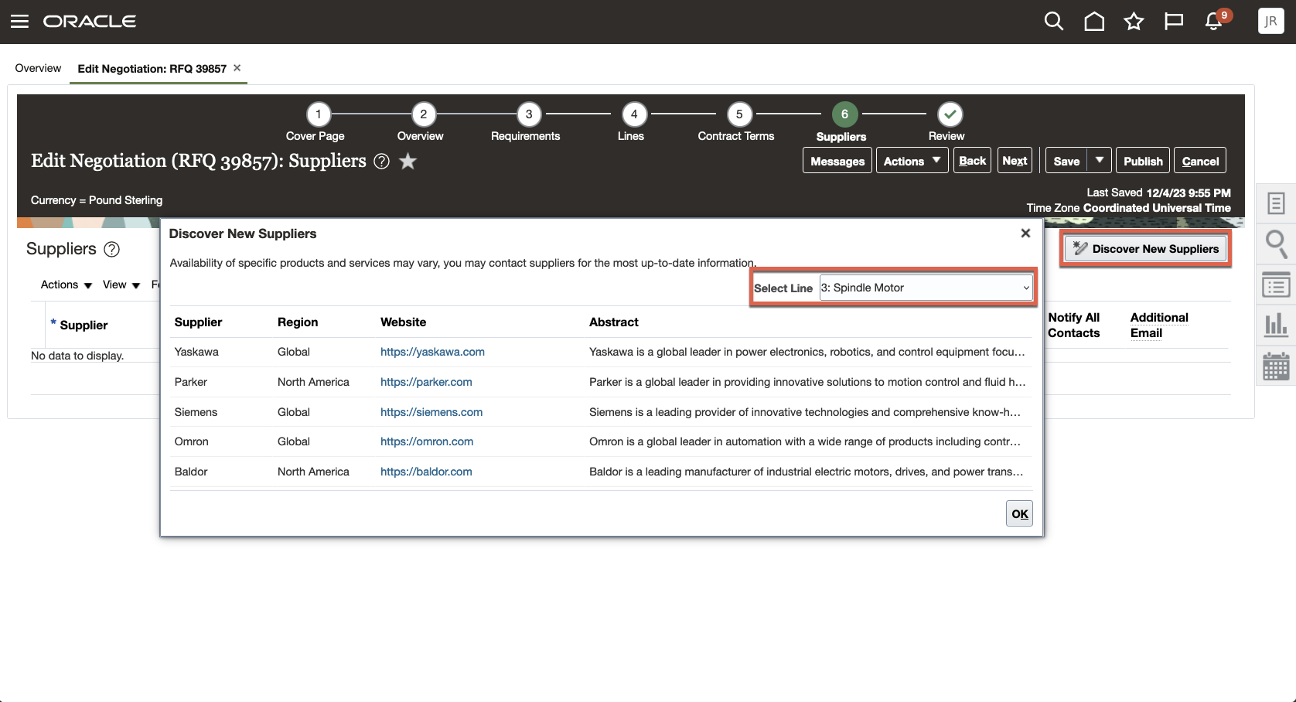Mark page as favorite with star

coord(408,162)
